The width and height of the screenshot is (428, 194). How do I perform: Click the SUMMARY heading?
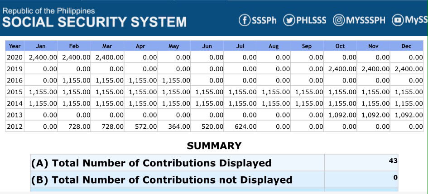(x=214, y=146)
